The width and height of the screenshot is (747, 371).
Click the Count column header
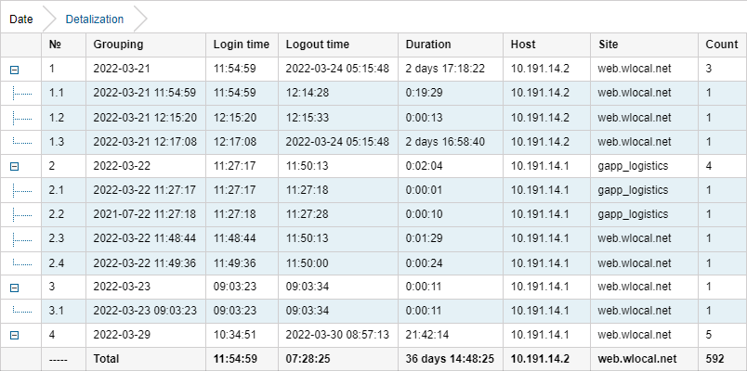click(721, 45)
